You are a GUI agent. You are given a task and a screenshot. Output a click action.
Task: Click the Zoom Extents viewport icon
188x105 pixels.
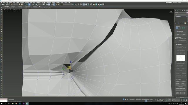(185, 99)
